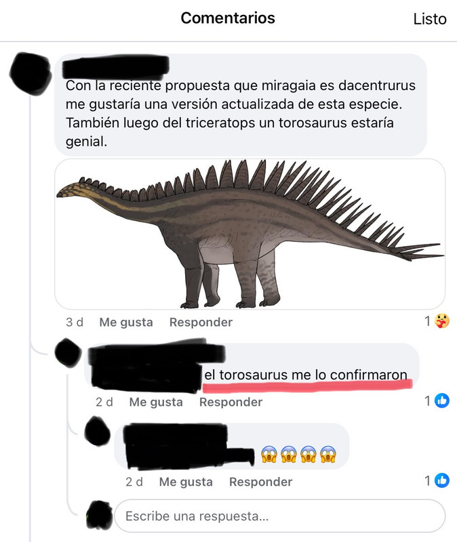Tap the first screaming face emoji

(269, 454)
